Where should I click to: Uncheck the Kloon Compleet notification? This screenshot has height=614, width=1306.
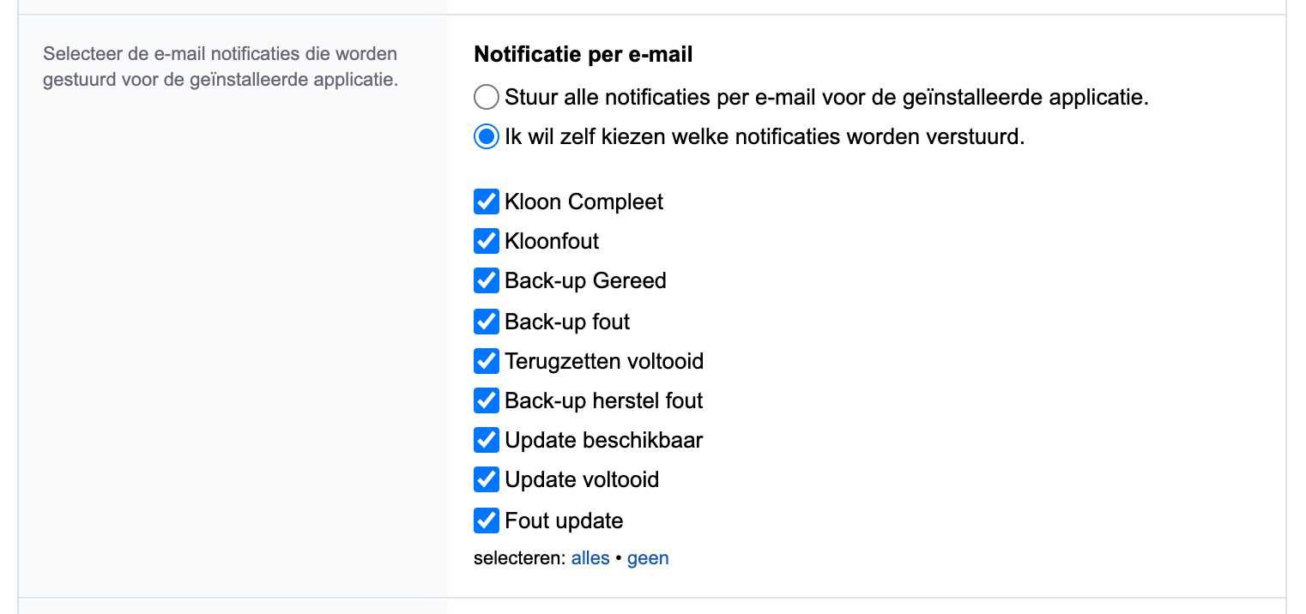coord(486,202)
